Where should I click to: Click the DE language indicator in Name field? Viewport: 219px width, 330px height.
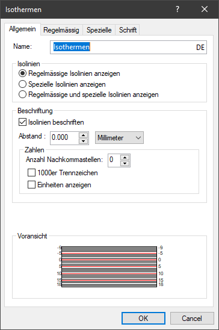200,48
